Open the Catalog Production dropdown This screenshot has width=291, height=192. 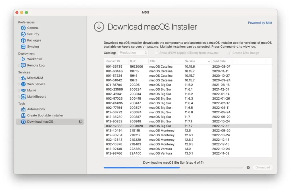pos(133,53)
